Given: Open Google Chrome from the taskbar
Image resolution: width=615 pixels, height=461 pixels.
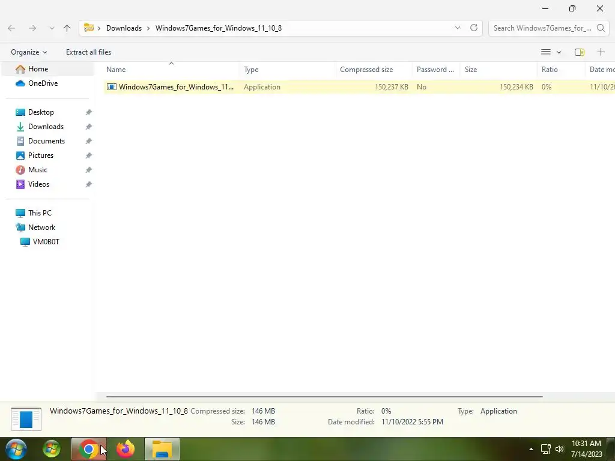Looking at the screenshot, I should (x=89, y=449).
